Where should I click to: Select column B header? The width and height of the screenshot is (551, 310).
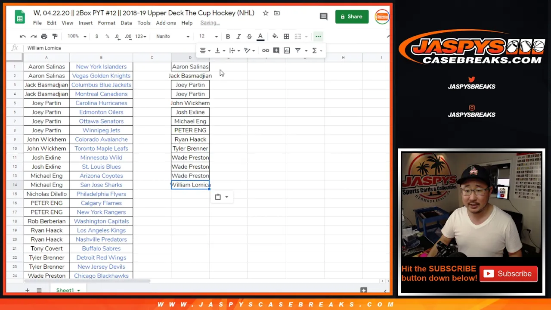pos(101,57)
